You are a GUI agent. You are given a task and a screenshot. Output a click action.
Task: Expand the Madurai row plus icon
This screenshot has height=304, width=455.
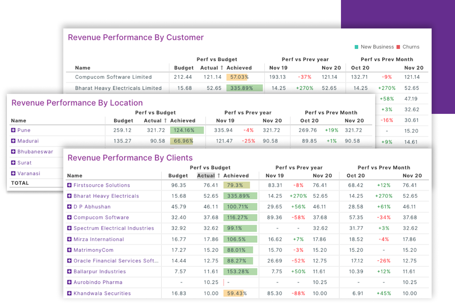13,141
